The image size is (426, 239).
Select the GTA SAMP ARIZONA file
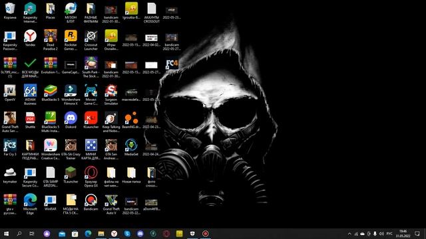(51, 177)
